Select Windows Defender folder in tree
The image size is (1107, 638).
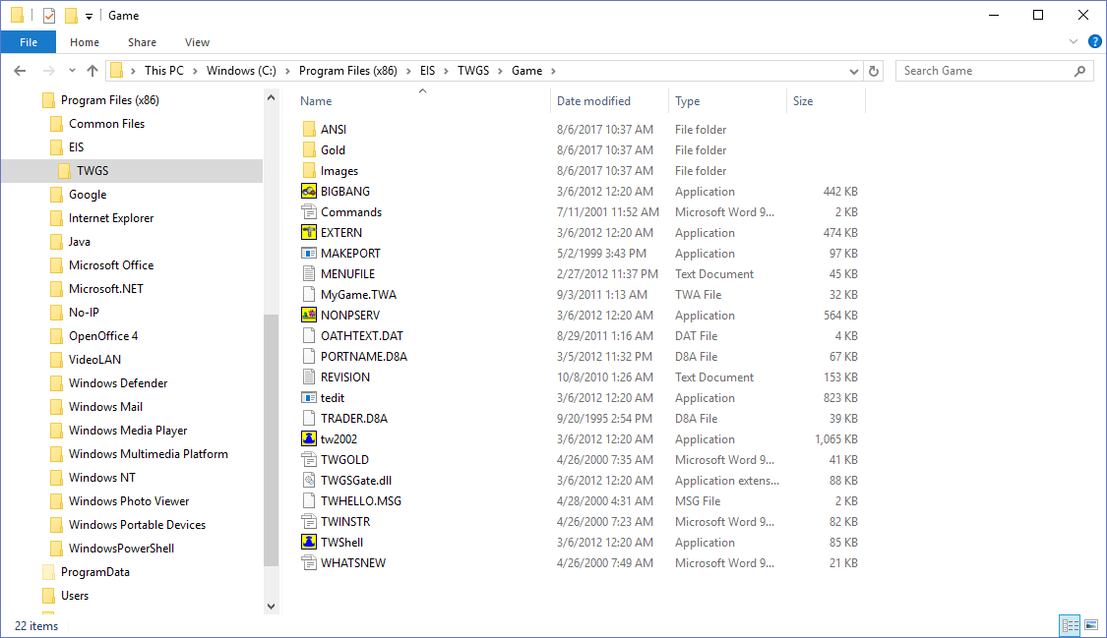(118, 382)
